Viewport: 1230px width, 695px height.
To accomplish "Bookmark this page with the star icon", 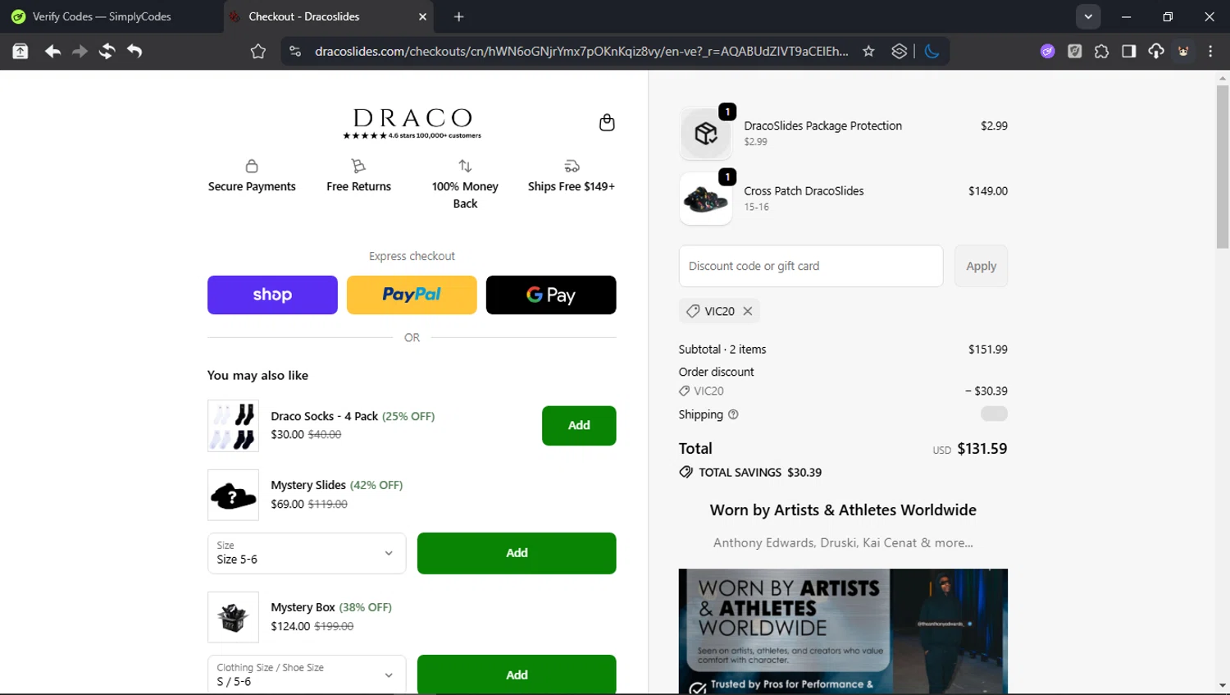I will tap(868, 51).
